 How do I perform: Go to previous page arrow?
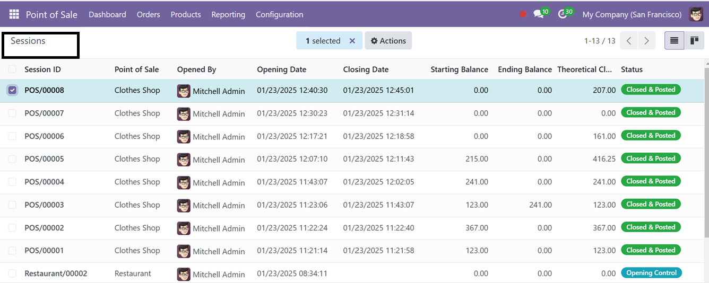(629, 41)
